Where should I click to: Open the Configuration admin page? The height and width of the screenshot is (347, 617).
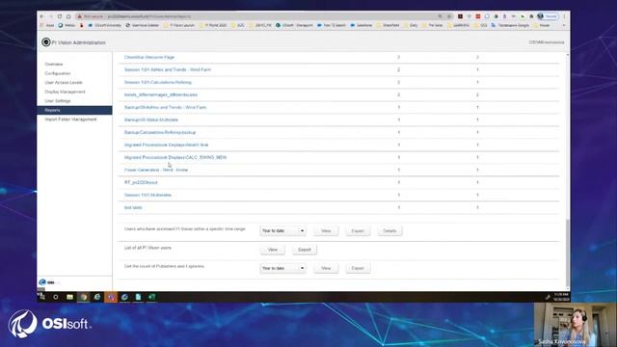(x=58, y=73)
